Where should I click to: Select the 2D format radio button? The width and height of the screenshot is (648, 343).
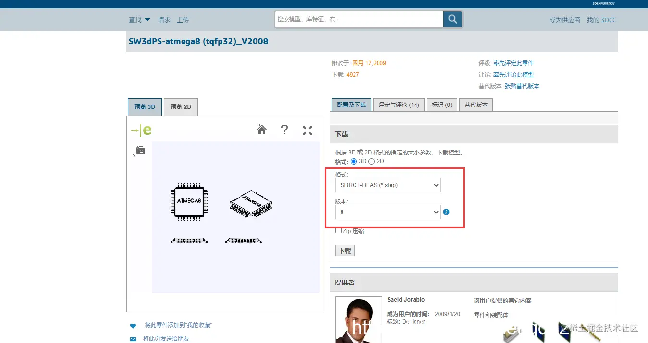[x=371, y=161]
